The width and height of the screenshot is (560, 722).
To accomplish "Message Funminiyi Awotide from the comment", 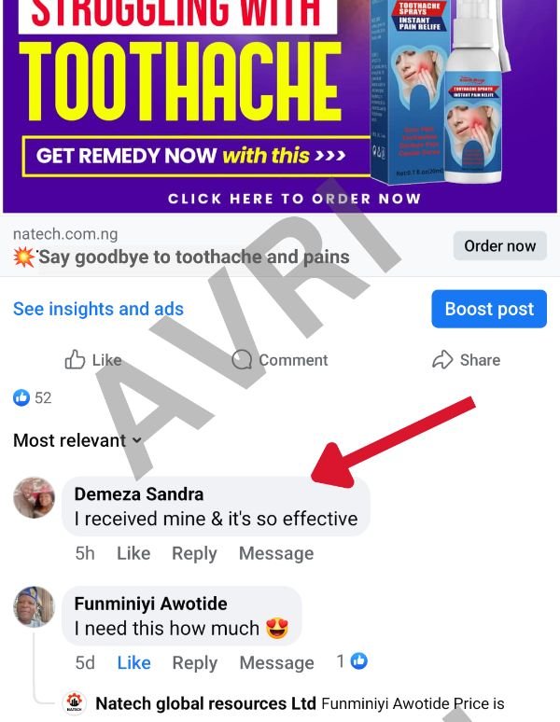I will (x=277, y=663).
